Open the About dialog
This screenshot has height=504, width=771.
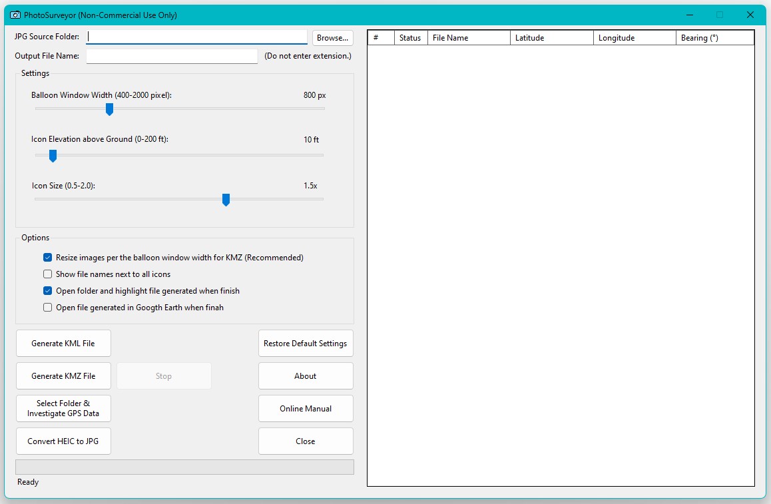(305, 376)
